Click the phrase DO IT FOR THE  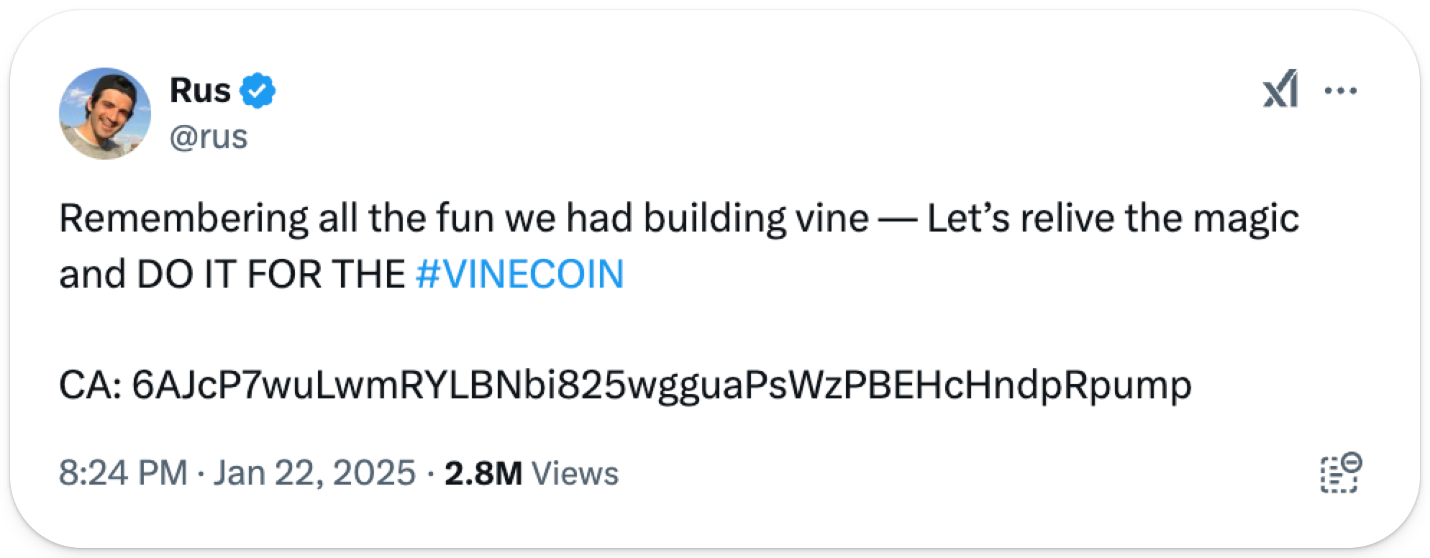pos(270,275)
